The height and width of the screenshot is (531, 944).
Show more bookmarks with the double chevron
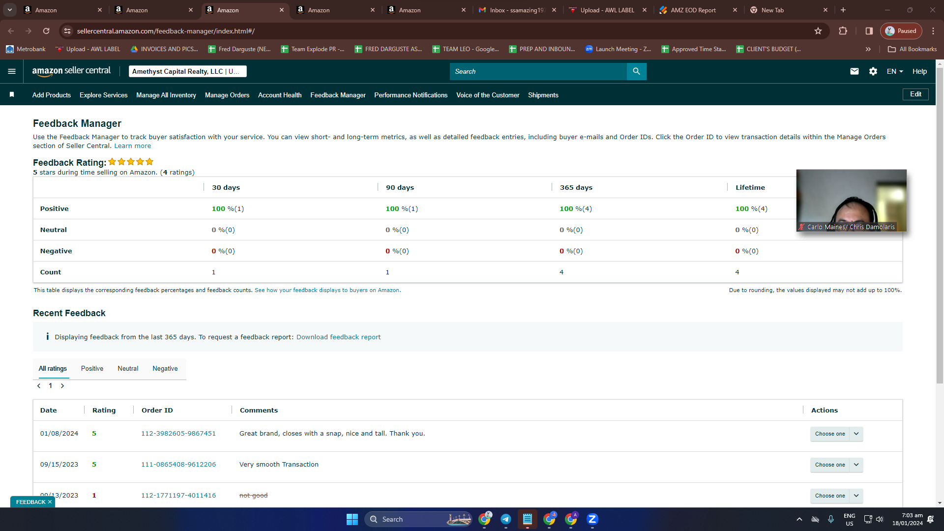pyautogui.click(x=868, y=49)
